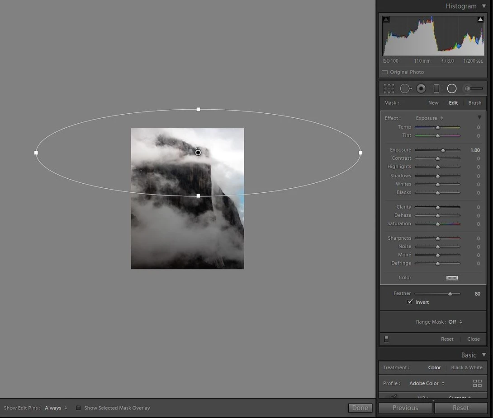The width and height of the screenshot is (493, 418).
Task: Open the Color swatch picker
Action: click(x=452, y=278)
